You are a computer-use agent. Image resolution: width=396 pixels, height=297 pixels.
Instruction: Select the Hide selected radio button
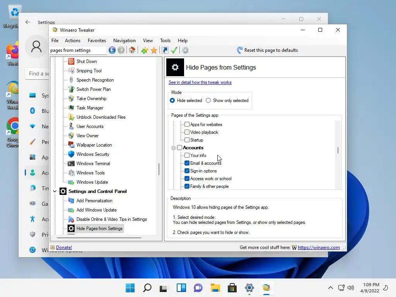pyautogui.click(x=172, y=101)
